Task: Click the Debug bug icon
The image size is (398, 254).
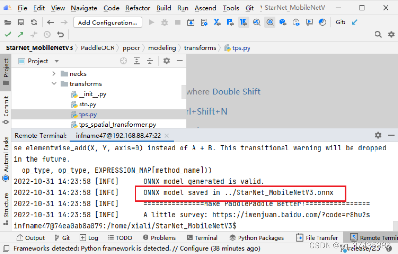Action: click(x=164, y=23)
